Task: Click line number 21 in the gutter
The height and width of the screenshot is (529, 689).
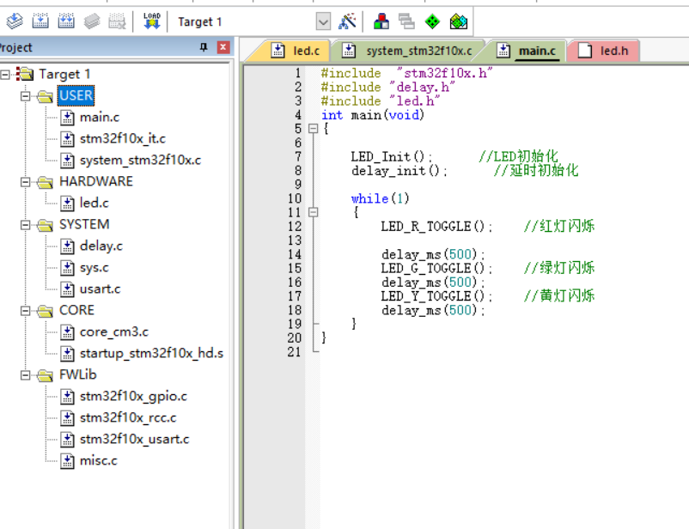Action: click(x=295, y=352)
